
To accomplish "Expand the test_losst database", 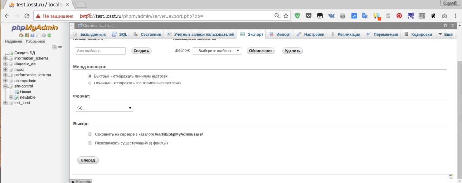I will 5,103.
